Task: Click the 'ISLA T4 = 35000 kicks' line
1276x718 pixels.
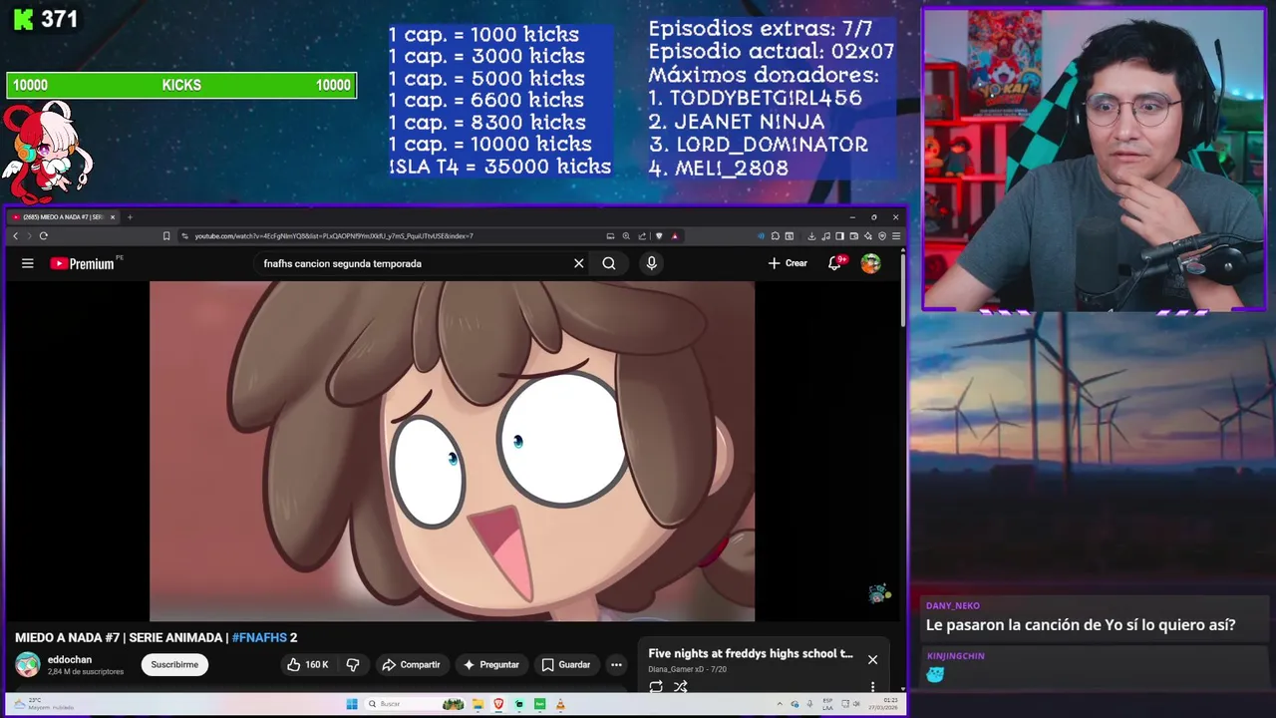Action: [x=499, y=167]
